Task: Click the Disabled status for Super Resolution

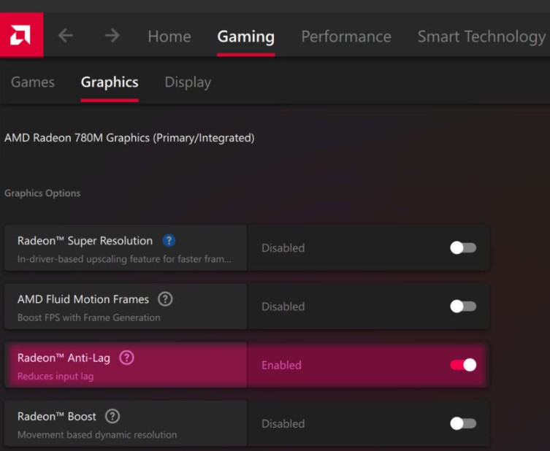Action: [283, 248]
